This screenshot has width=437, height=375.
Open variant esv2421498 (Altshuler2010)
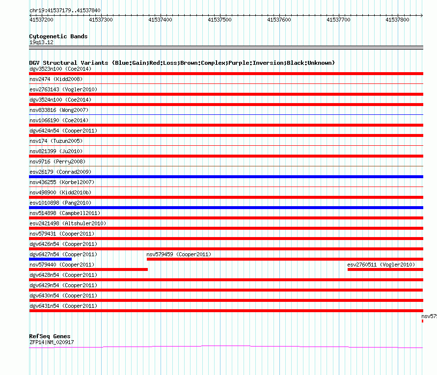(68, 223)
